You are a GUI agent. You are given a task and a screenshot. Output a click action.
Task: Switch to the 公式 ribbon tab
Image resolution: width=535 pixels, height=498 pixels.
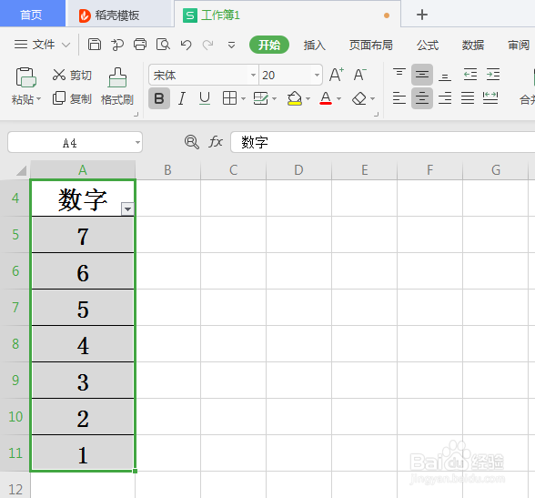[428, 45]
